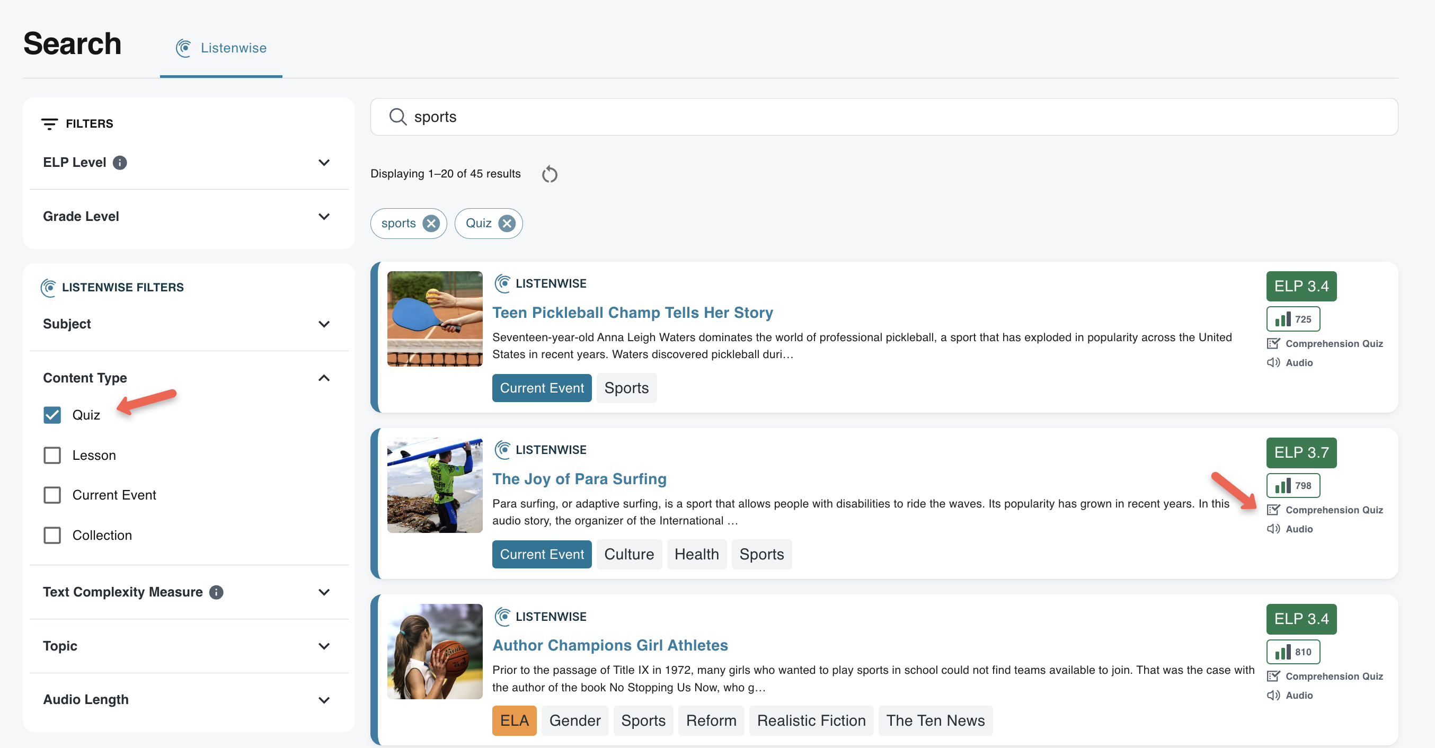Click the search magnifier icon in the search bar

[x=397, y=117]
